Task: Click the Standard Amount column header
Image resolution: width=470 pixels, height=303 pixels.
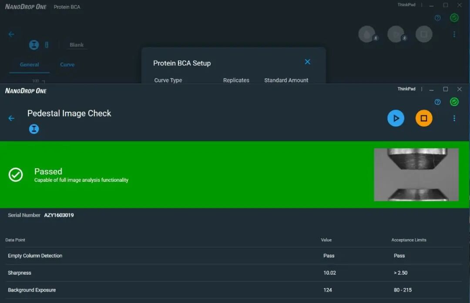Action: click(x=286, y=80)
